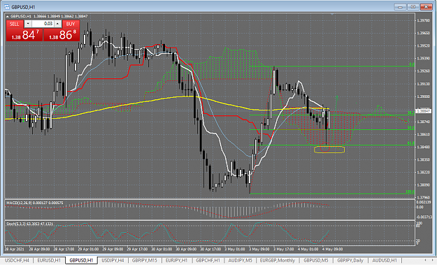Select the GBPUSD,H1 chart tab

(81, 260)
